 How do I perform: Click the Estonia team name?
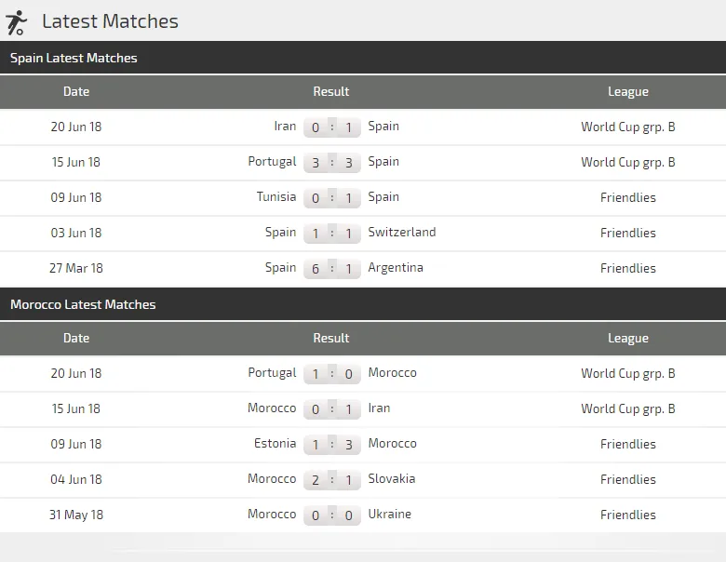(275, 444)
